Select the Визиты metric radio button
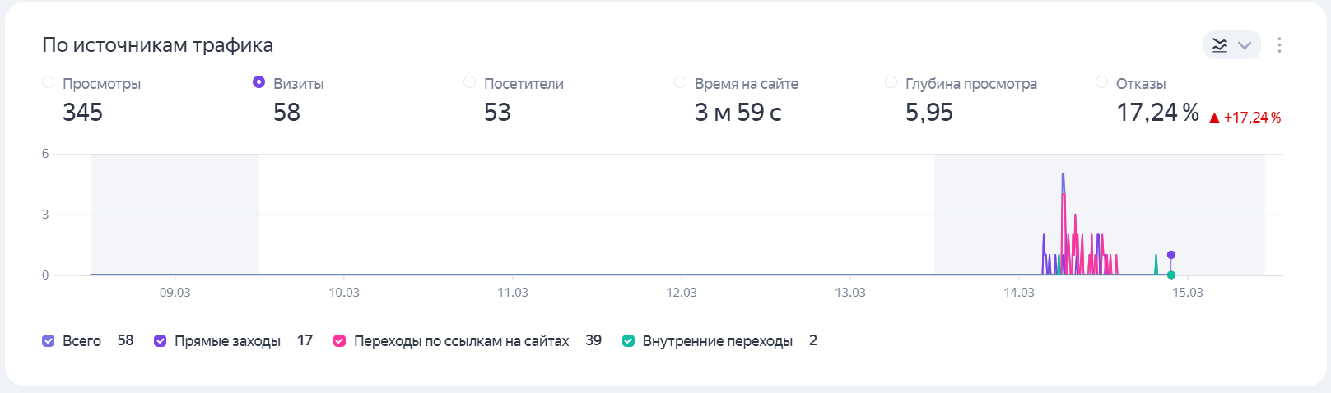The height and width of the screenshot is (393, 1331). 259,82
